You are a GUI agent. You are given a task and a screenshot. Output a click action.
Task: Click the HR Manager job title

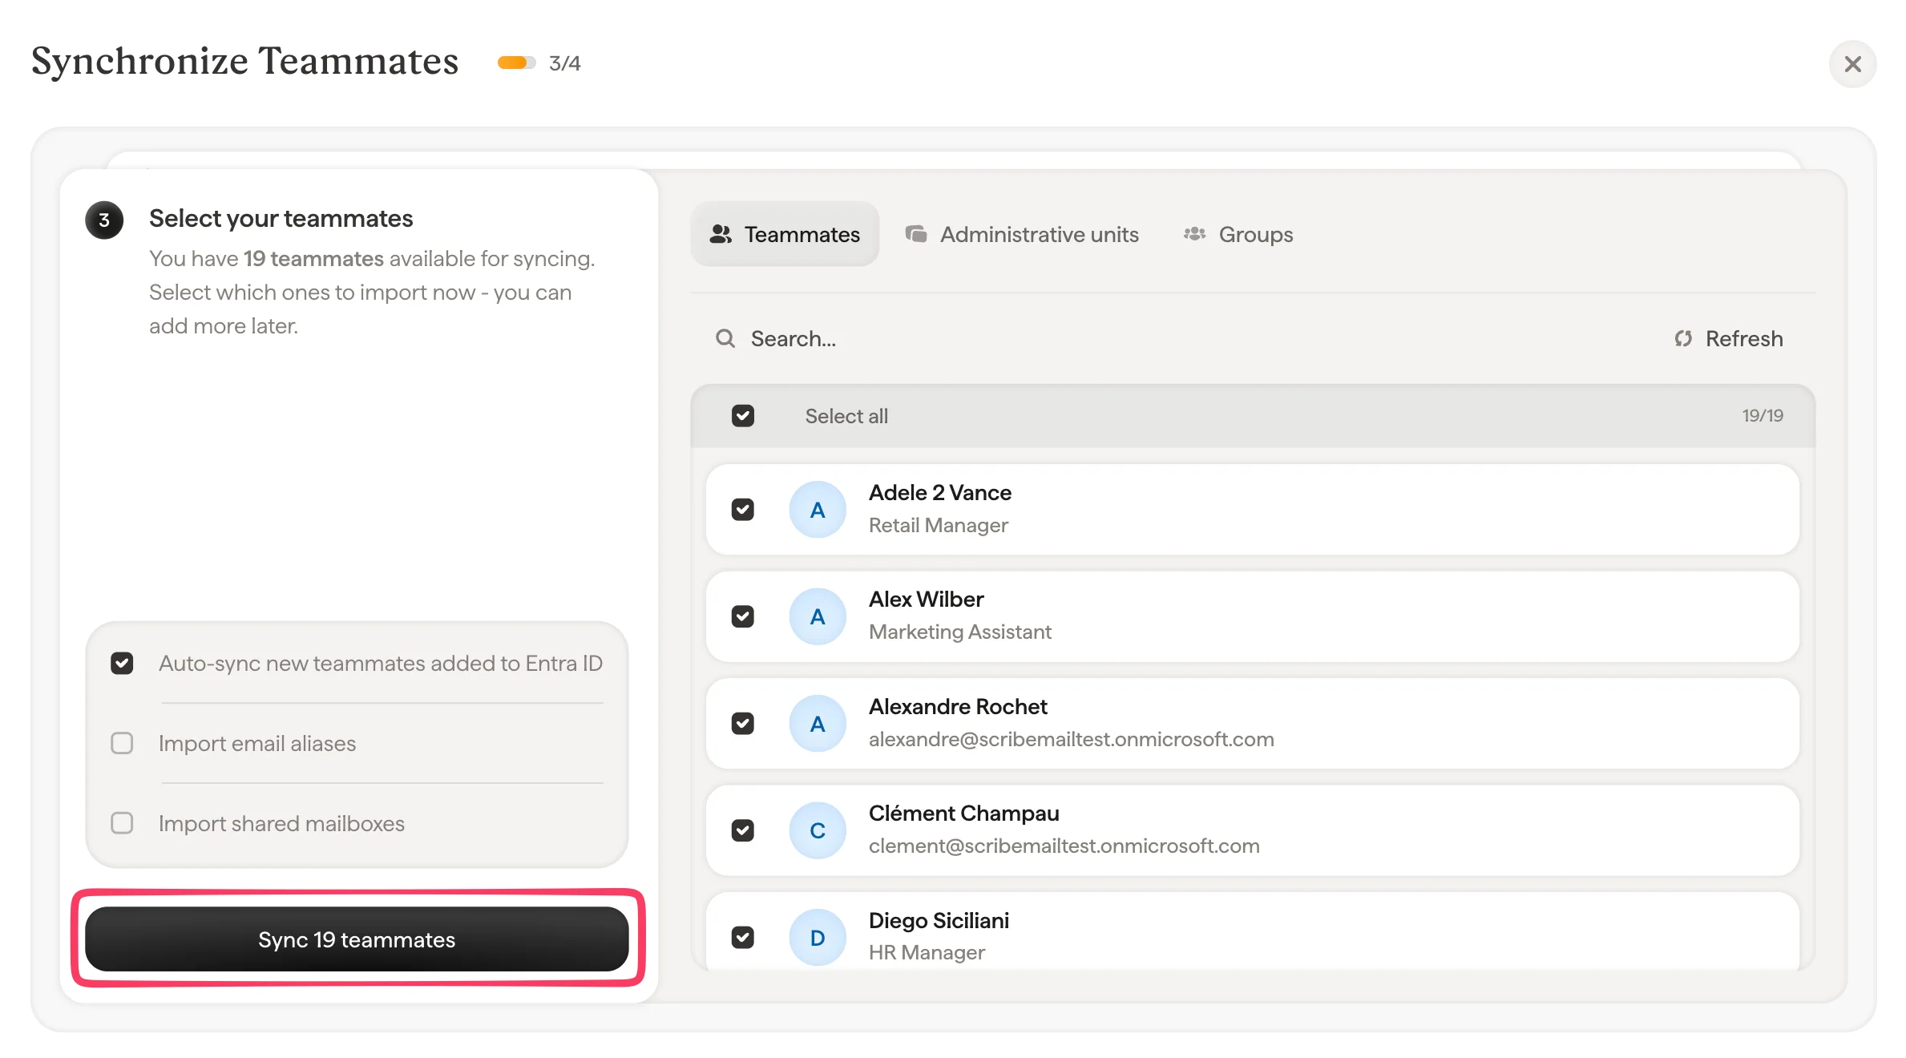click(927, 952)
